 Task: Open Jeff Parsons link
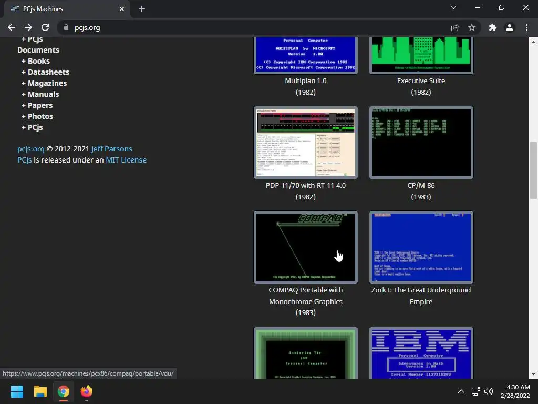coord(112,149)
